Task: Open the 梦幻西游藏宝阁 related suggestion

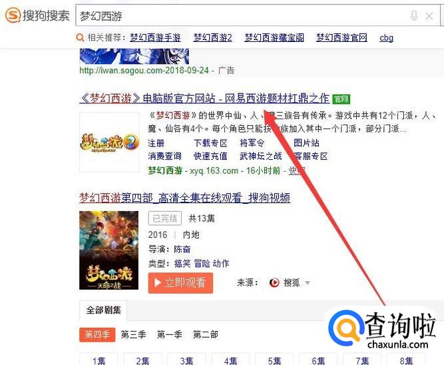Action: click(274, 38)
